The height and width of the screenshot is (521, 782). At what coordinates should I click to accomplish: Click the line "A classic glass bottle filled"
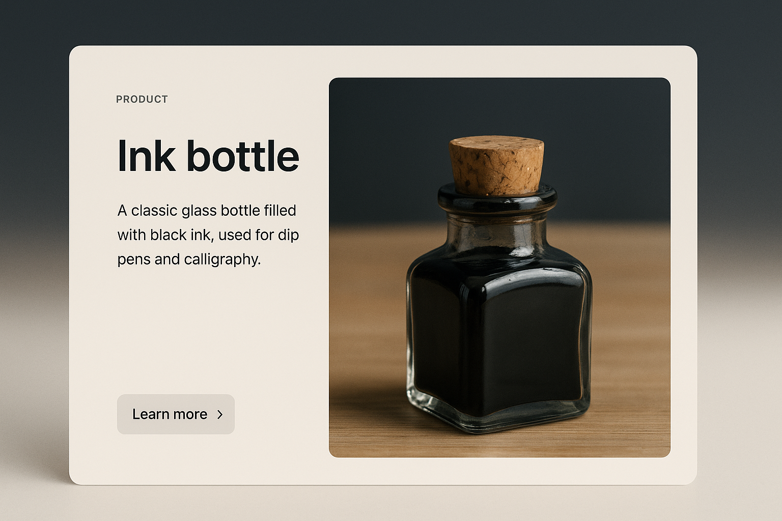[207, 211]
